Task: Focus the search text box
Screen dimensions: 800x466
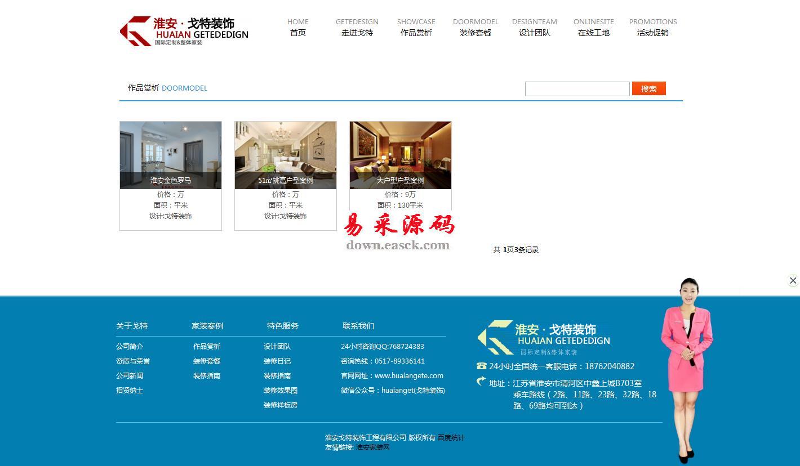Action: [x=577, y=89]
